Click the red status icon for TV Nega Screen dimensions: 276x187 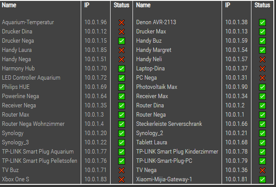point(262,170)
